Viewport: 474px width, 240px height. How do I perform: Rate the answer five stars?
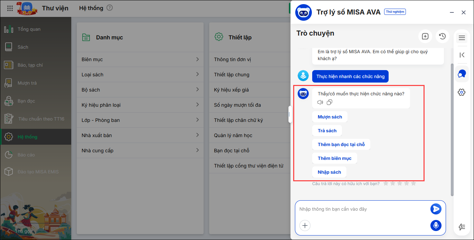pos(413,183)
